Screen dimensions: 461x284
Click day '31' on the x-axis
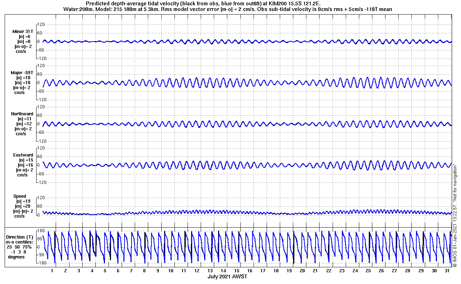point(447,271)
